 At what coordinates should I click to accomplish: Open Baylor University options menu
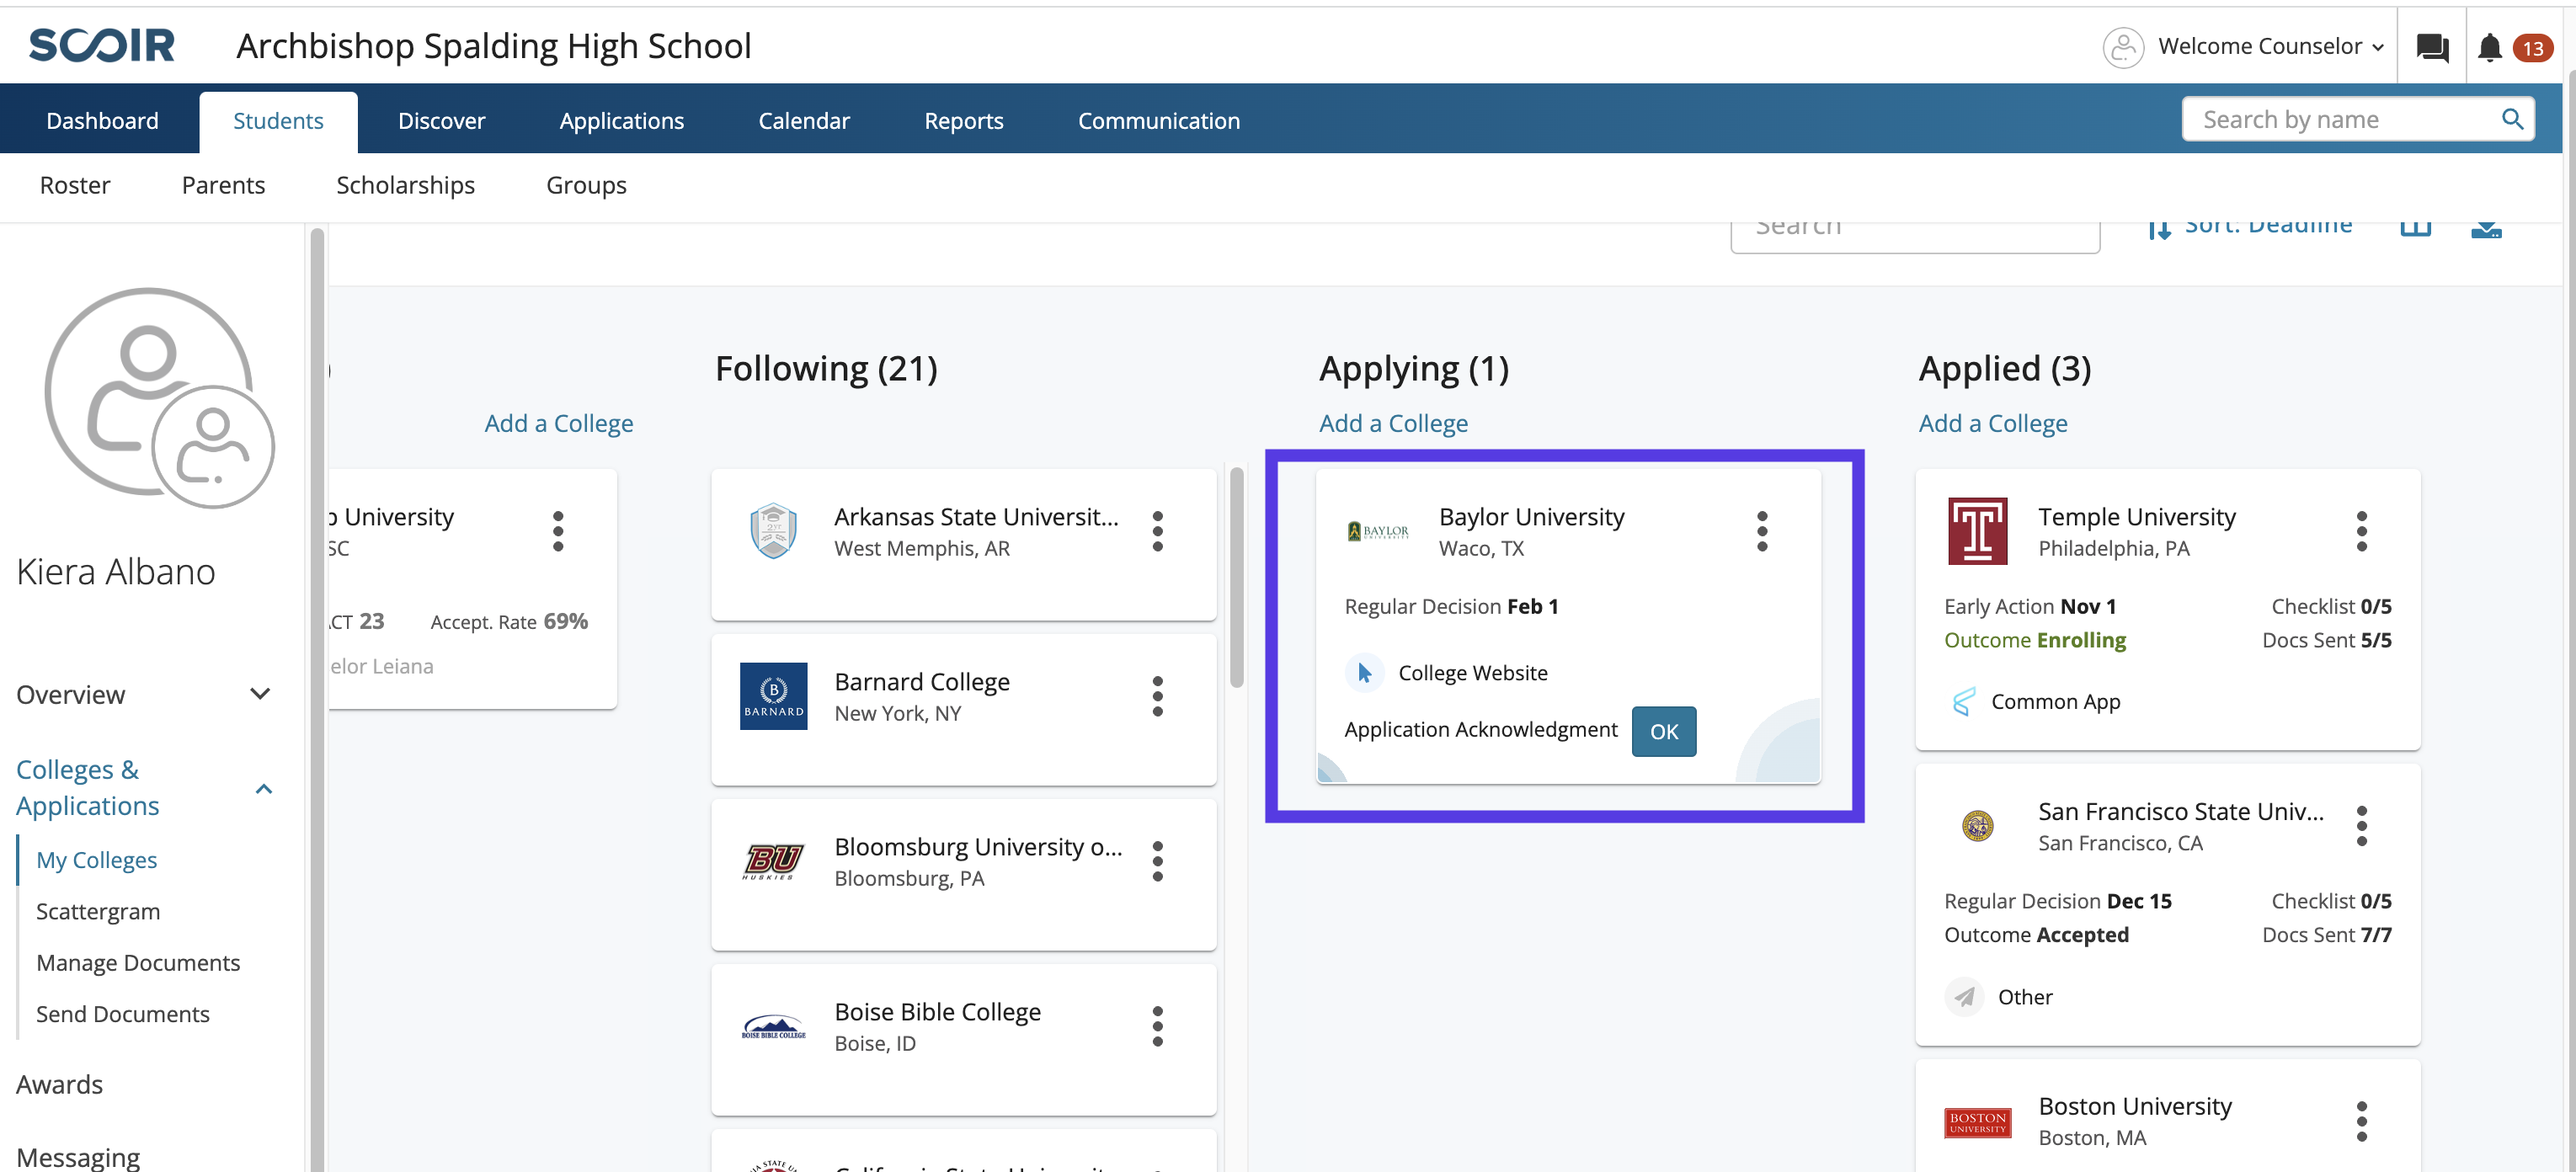[x=1761, y=531]
